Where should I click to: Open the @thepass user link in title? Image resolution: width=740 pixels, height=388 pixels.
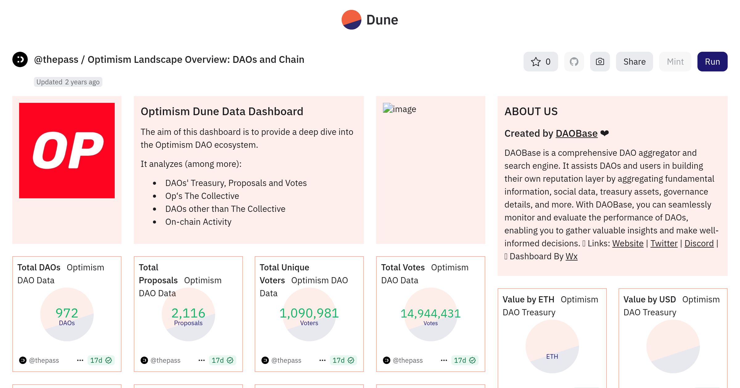(x=56, y=59)
